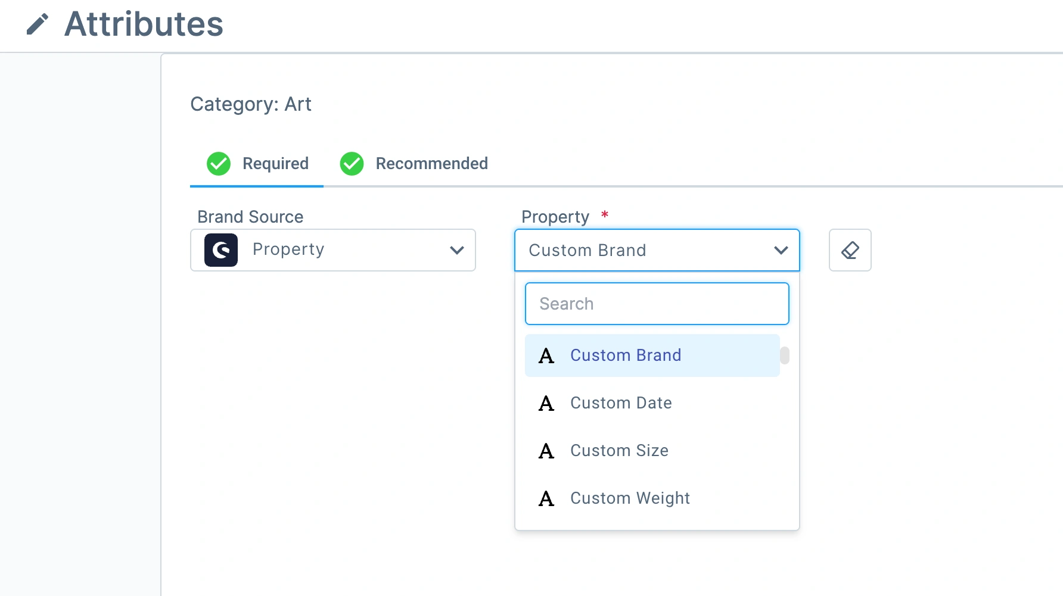1063x596 pixels.
Task: Click the text-type icon beside Custom Weight
Action: (x=546, y=499)
